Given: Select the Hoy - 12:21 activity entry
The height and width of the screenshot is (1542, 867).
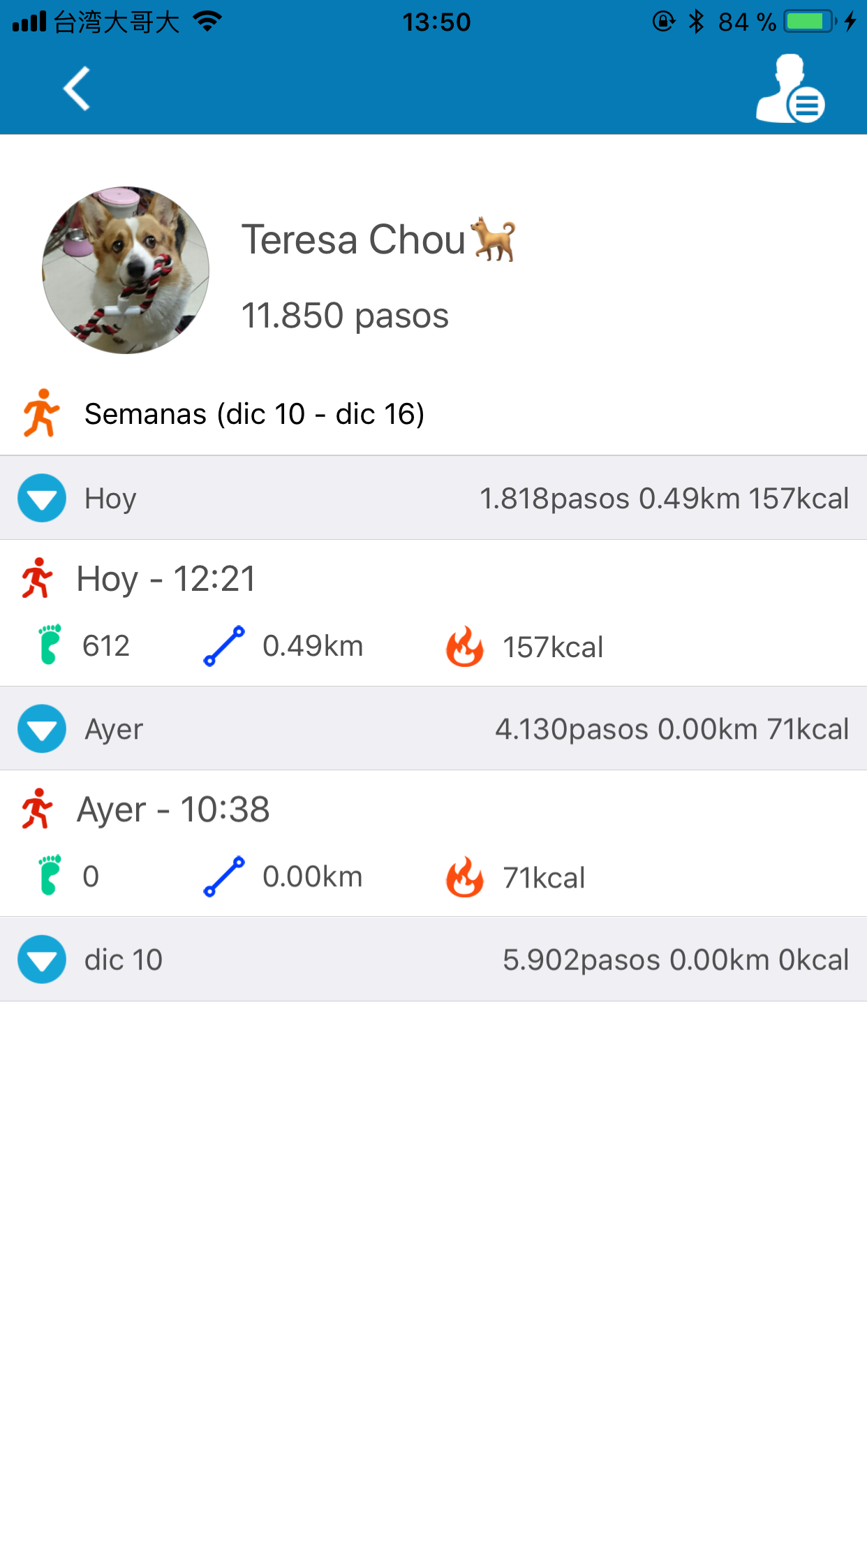Looking at the screenshot, I should coord(166,580).
